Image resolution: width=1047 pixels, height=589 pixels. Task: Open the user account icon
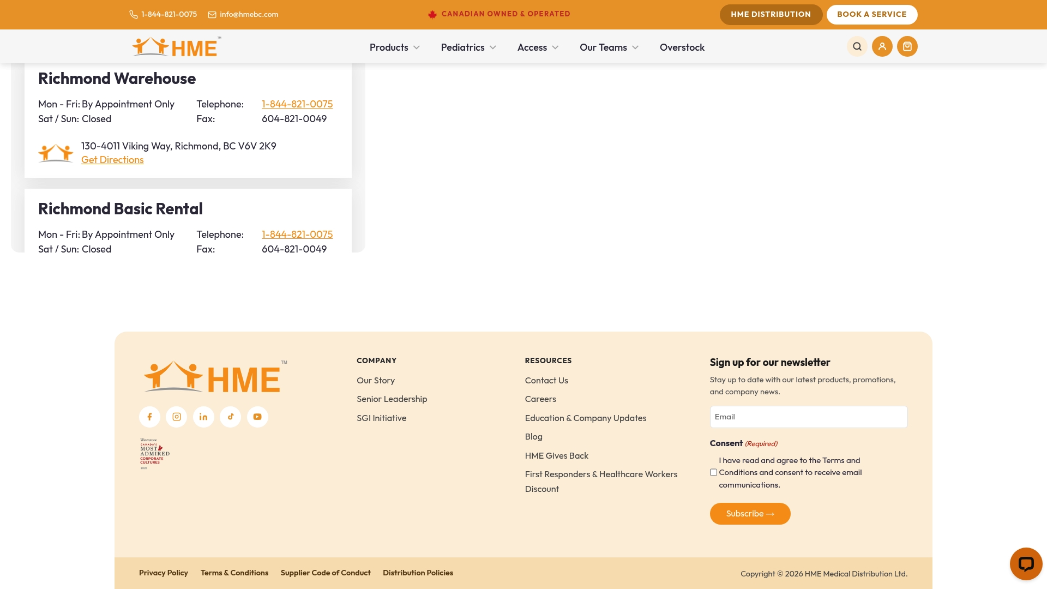click(x=882, y=46)
